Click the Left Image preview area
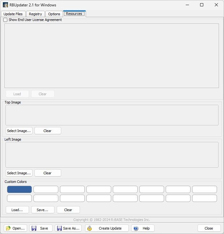Screen dimensions: 224x234 (112, 155)
